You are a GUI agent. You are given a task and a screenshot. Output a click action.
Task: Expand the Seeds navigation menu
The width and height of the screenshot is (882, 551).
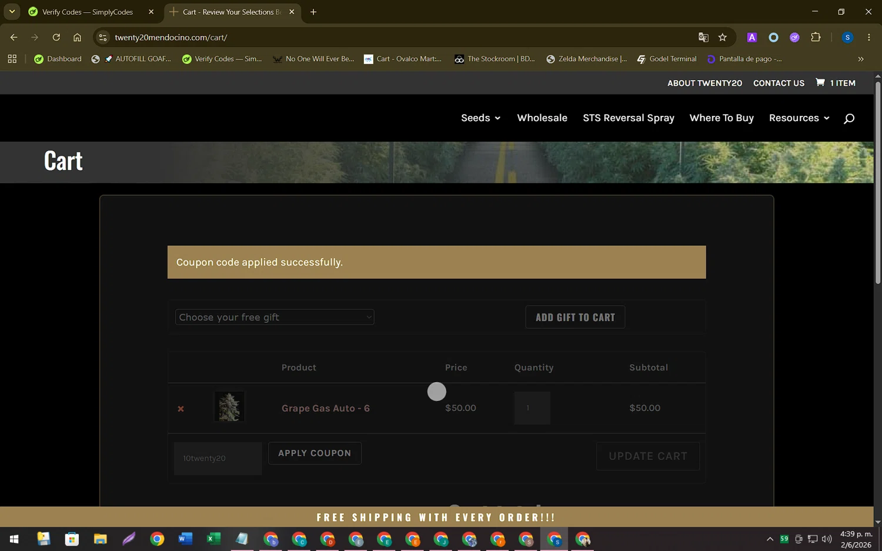pyautogui.click(x=481, y=118)
